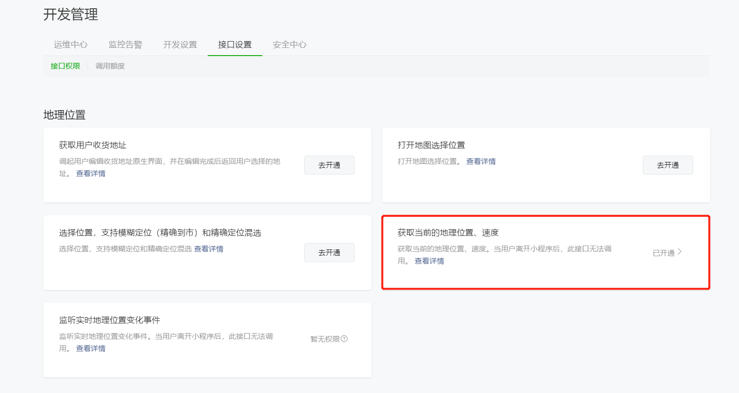739x393 pixels.
Task: Click 去开通 on the 选择位置 card
Action: (x=329, y=252)
